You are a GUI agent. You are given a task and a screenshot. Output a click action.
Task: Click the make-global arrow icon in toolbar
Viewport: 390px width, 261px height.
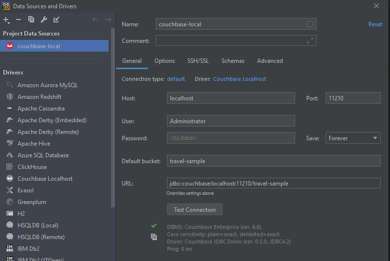click(x=56, y=19)
